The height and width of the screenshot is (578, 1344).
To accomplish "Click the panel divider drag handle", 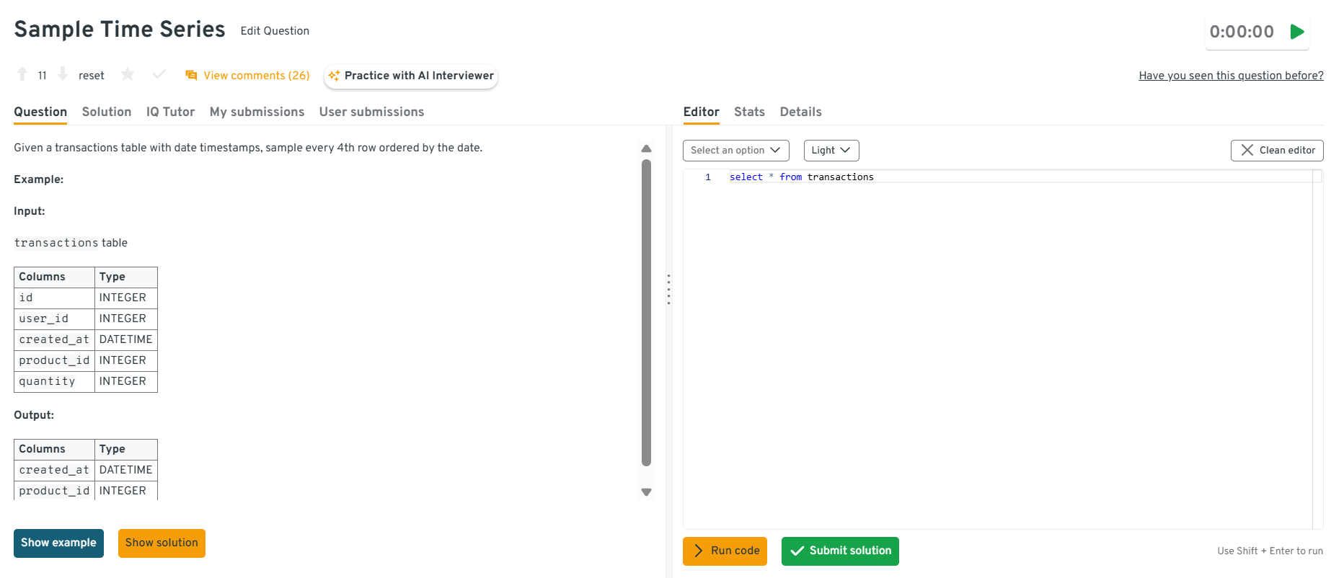I will point(668,289).
